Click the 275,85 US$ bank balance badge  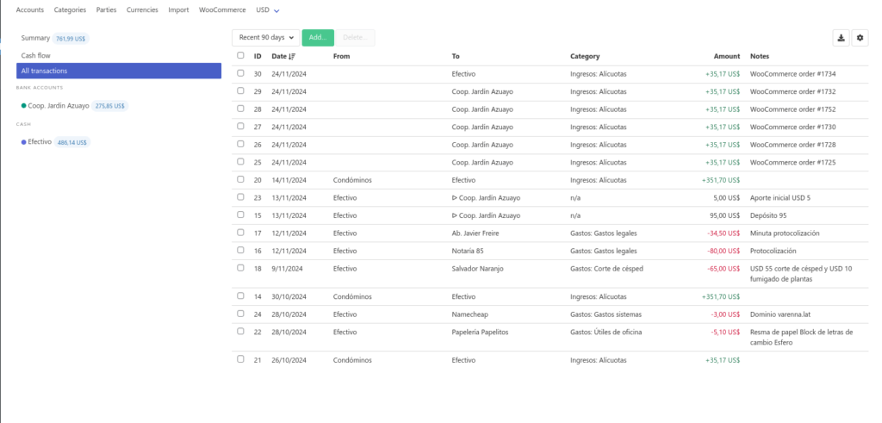pos(110,106)
